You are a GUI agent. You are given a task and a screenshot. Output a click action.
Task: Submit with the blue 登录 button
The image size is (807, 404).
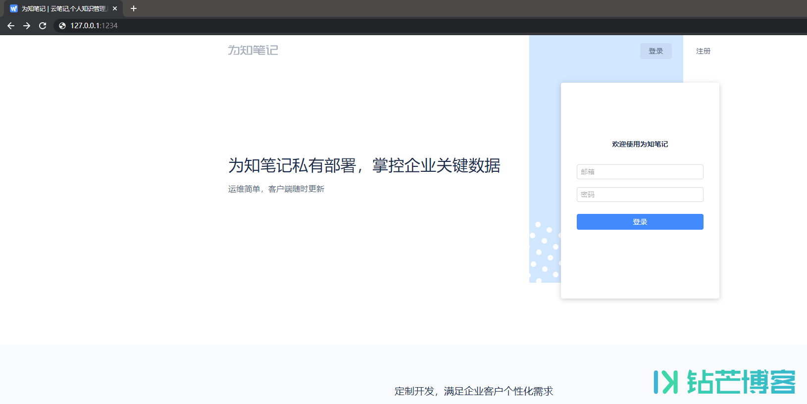point(640,222)
